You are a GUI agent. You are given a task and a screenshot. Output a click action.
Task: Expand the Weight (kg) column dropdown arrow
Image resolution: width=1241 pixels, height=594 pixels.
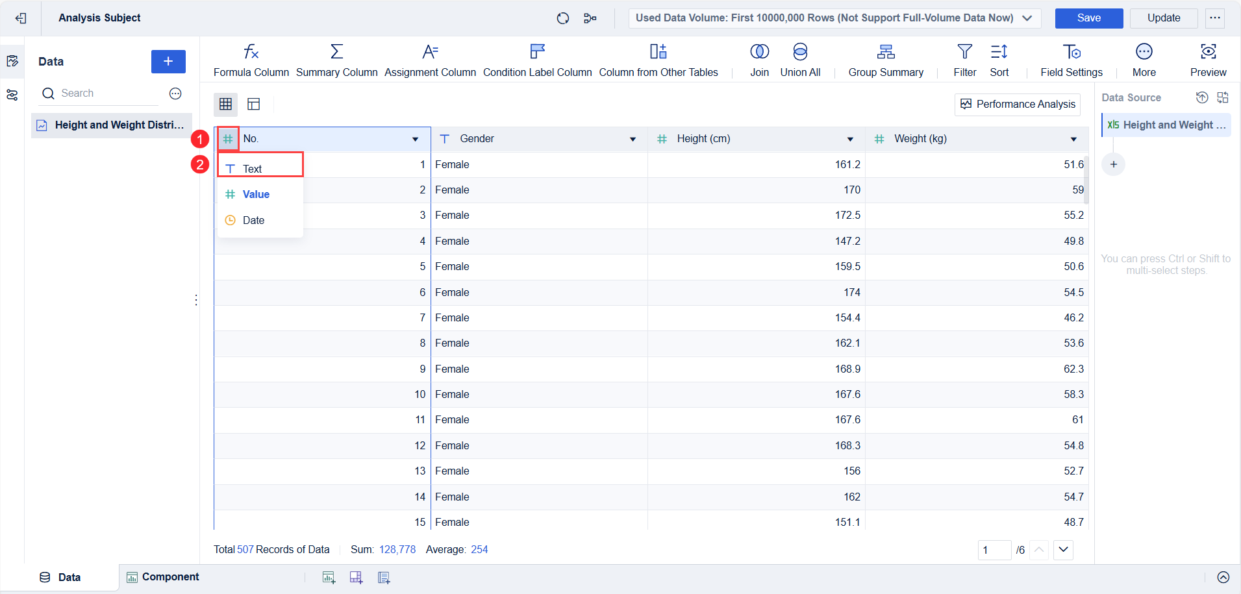tap(1073, 139)
